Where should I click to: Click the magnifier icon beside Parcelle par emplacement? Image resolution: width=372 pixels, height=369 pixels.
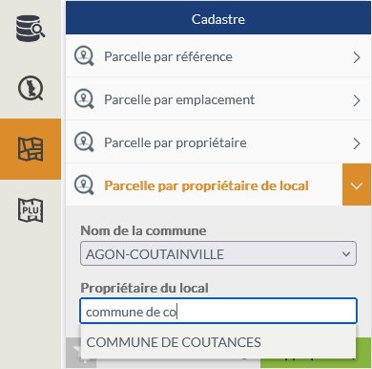tap(84, 99)
